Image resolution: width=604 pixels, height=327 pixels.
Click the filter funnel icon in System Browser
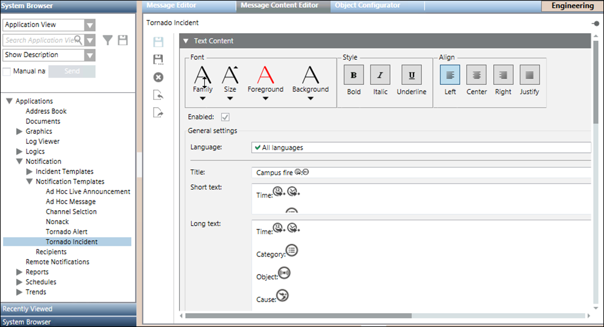point(107,40)
